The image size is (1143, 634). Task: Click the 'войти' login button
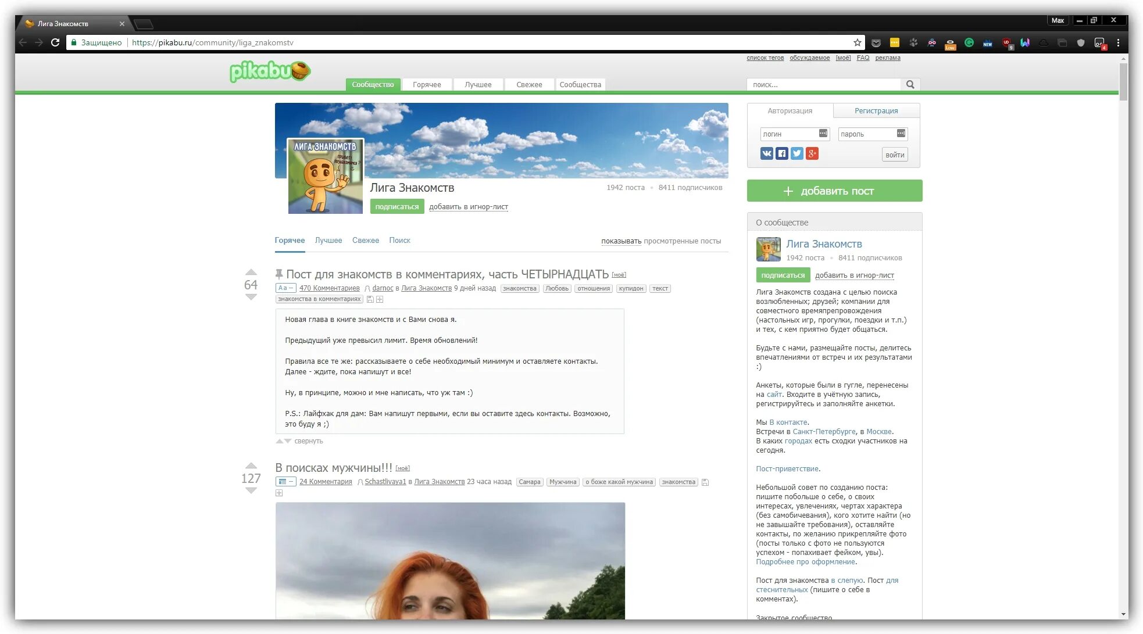895,155
